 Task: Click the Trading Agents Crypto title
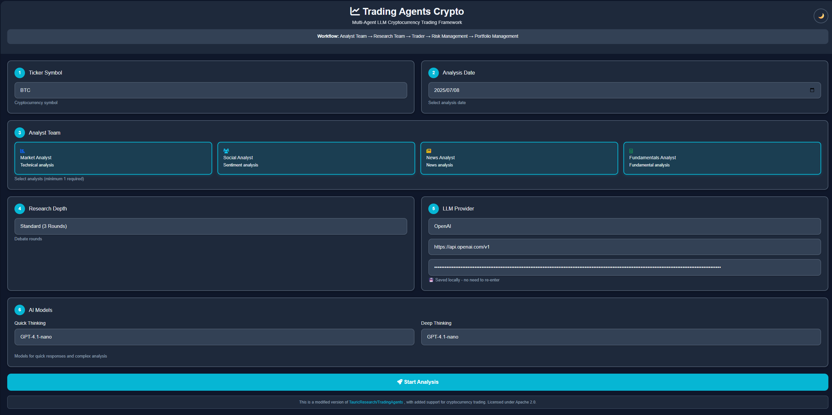[x=413, y=11]
